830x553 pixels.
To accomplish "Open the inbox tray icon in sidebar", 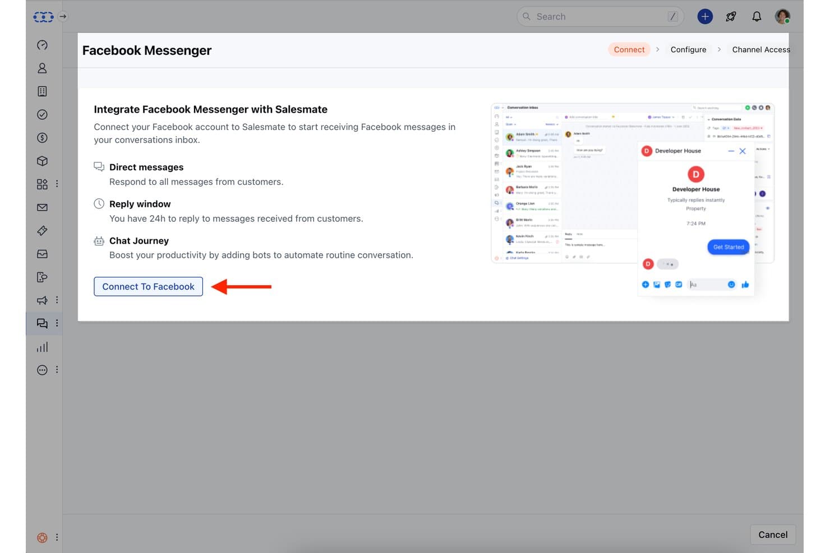I will [x=42, y=254].
